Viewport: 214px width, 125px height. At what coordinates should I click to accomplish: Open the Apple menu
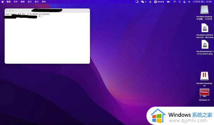[3, 2]
